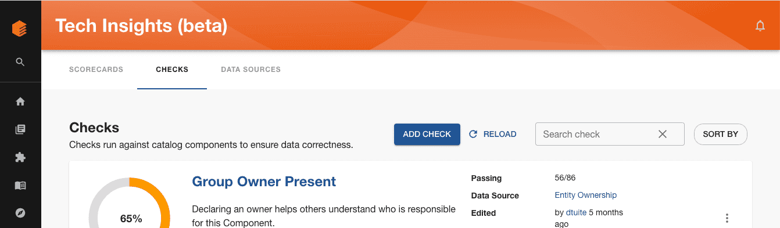Switch to the Data Sources tab

(251, 70)
